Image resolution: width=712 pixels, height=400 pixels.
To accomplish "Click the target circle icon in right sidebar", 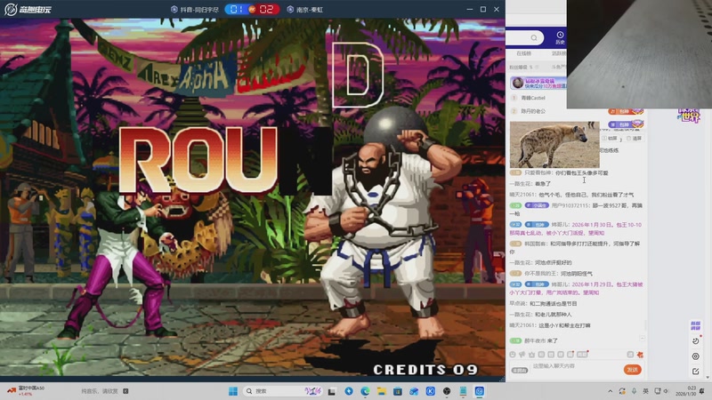I will tap(696, 356).
